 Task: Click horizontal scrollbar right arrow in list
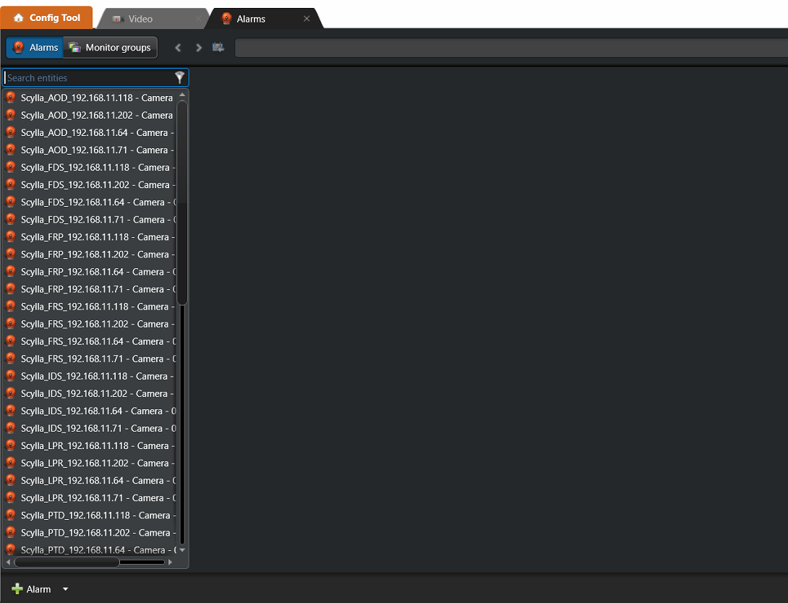(171, 562)
